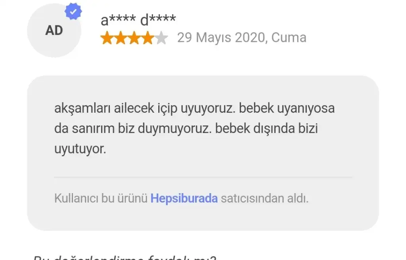Screen dimensions: 406x260
Task: Select the second orange rating star
Action: [x=121, y=38]
